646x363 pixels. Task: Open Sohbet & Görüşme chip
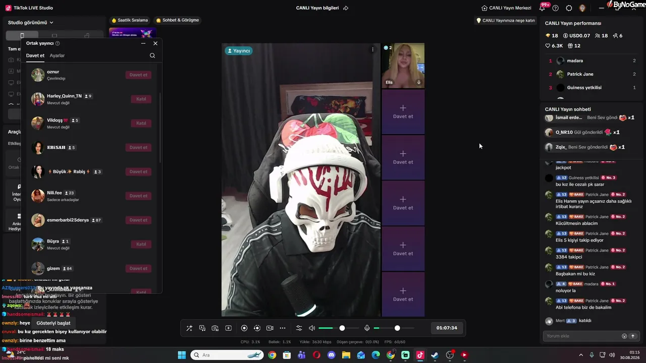(x=178, y=20)
